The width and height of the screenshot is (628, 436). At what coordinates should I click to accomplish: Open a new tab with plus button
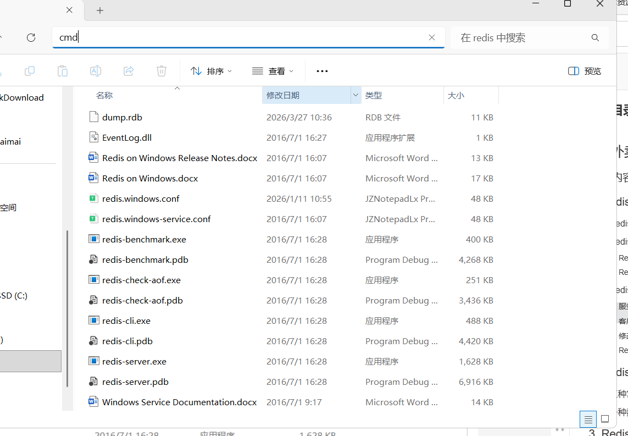(x=100, y=10)
